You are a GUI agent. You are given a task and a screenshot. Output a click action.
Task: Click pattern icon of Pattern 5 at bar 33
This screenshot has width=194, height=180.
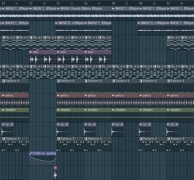coord(141,139)
